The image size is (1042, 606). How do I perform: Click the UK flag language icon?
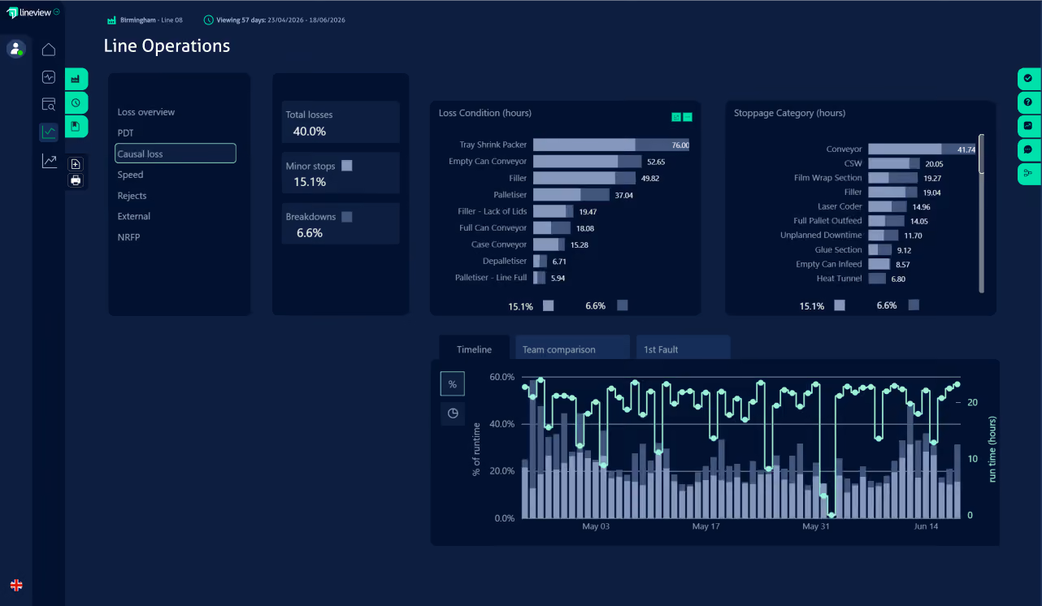(x=16, y=585)
